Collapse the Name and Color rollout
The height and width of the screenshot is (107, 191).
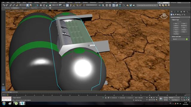(x=176, y=37)
